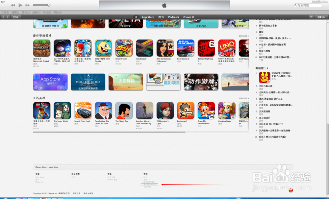Switch to the Podcasts tab
The width and height of the screenshot is (329, 199).
click(x=173, y=17)
